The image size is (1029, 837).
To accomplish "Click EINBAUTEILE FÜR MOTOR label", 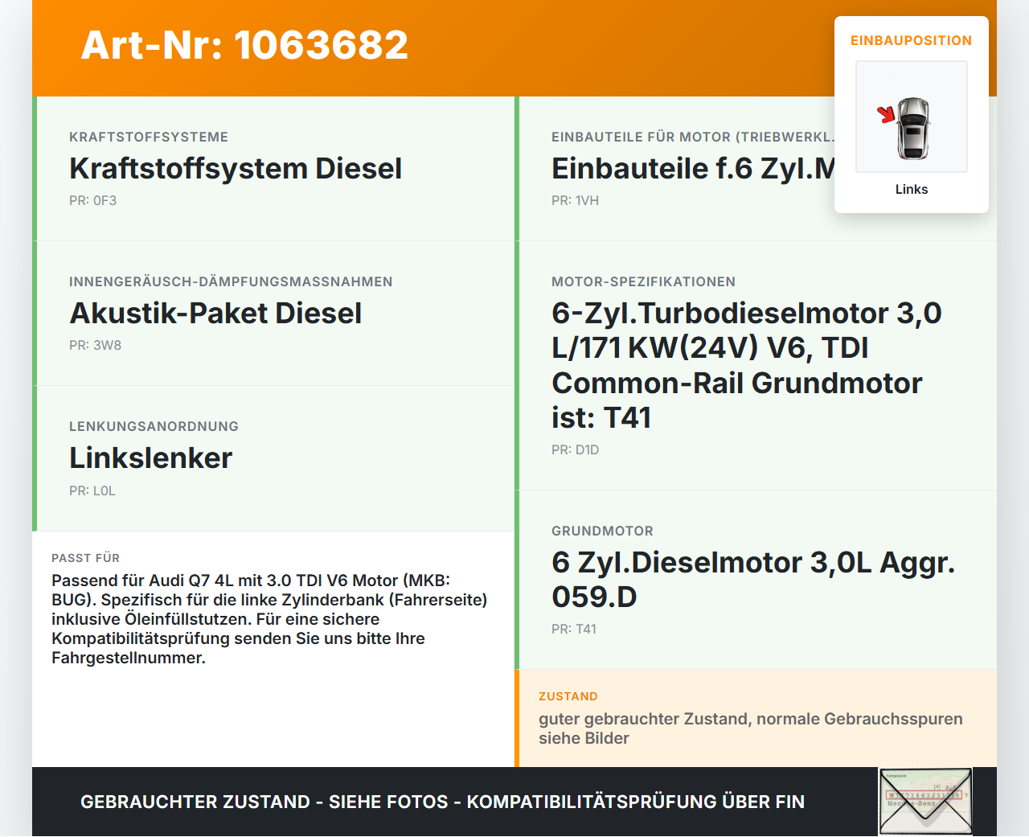I will click(x=693, y=137).
